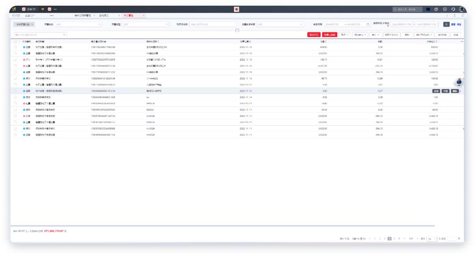Tick the checkbox of the highlighted 2022-11-14 row
Viewport: 476px width, 256px height.
pyautogui.click(x=15, y=91)
